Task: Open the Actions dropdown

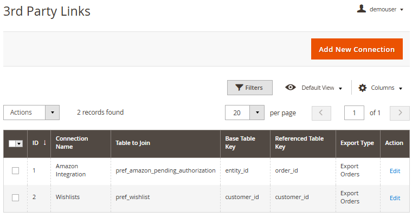Action: (x=31, y=113)
